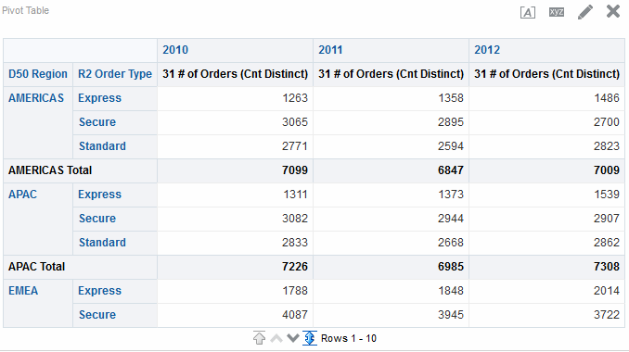Click Secure under EMEA
The height and width of the screenshot is (352, 629).
pyautogui.click(x=97, y=315)
